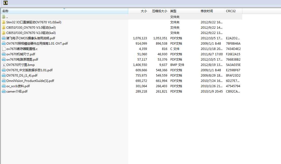Click PDF icon of ov7670电路原理图.pdf

[x=4, y=60]
